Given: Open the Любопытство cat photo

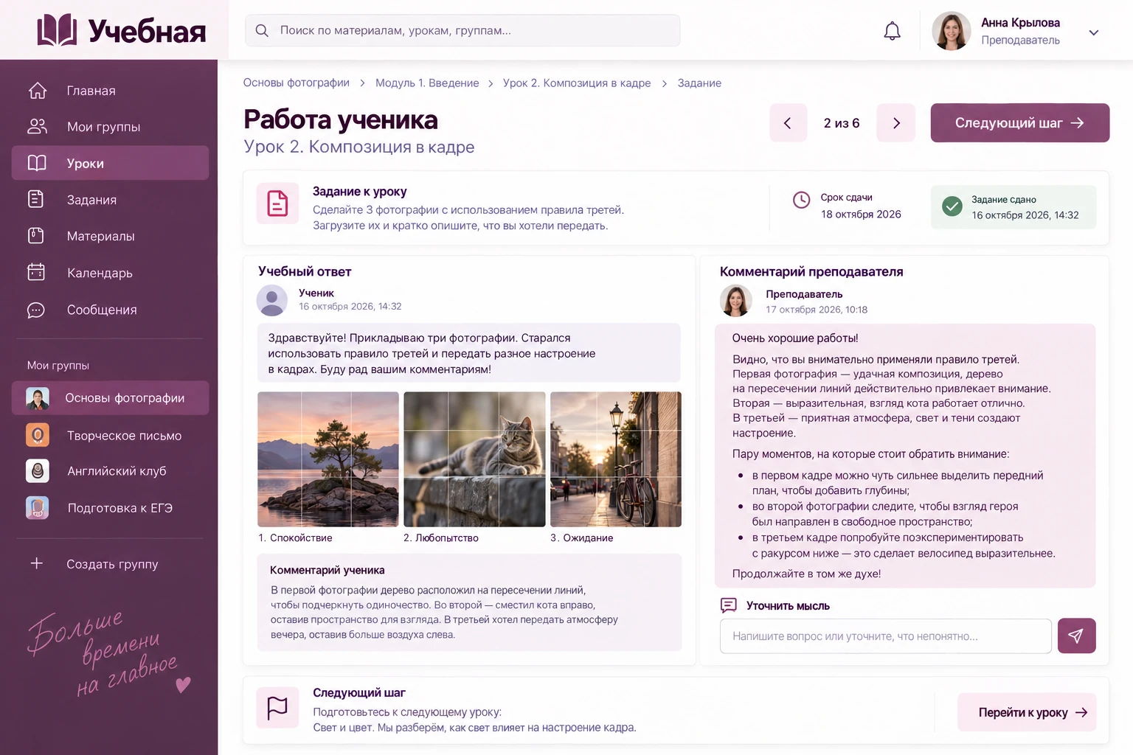Looking at the screenshot, I should coord(474,459).
